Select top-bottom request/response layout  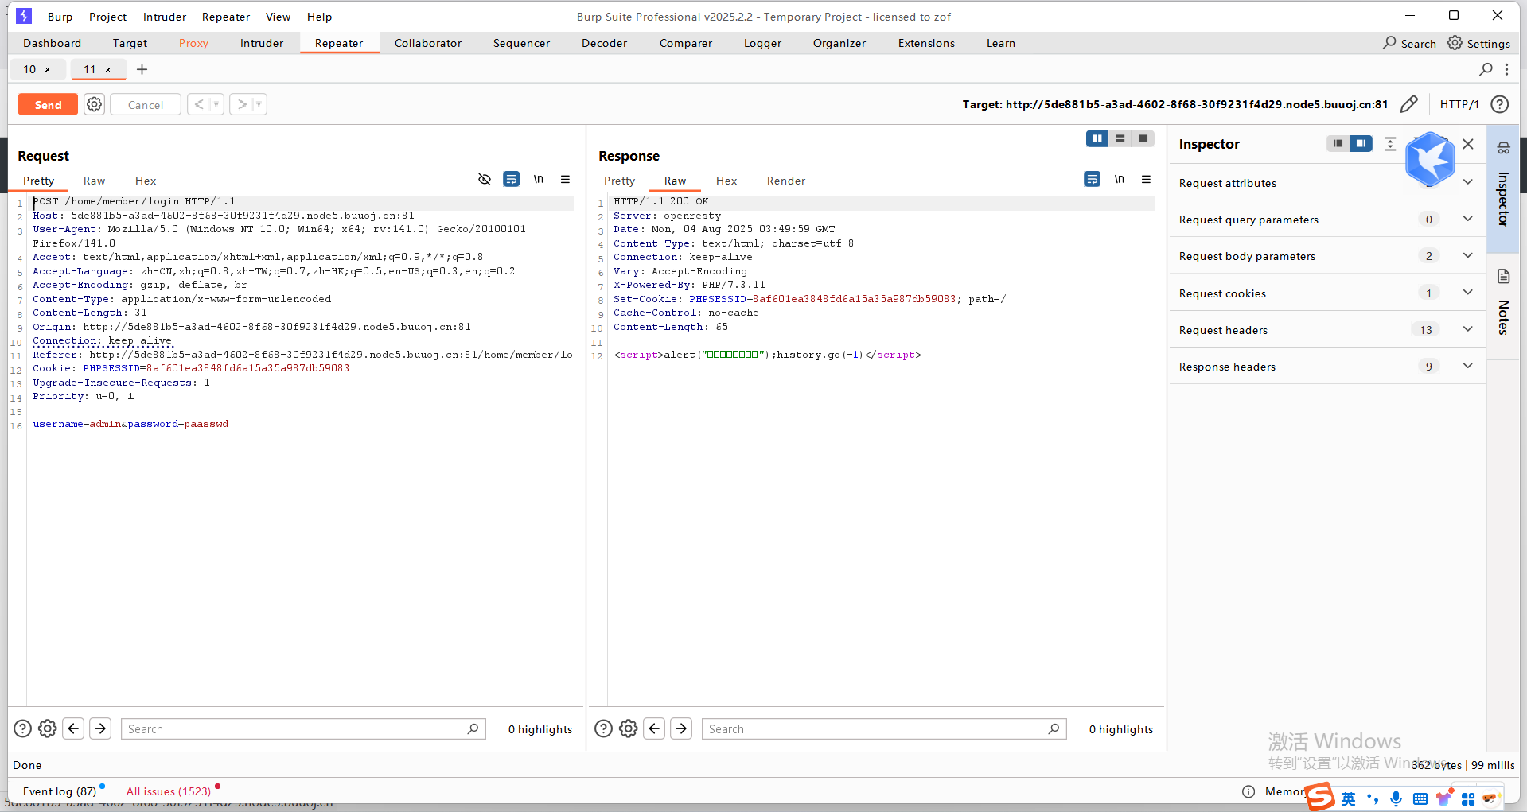[1120, 138]
